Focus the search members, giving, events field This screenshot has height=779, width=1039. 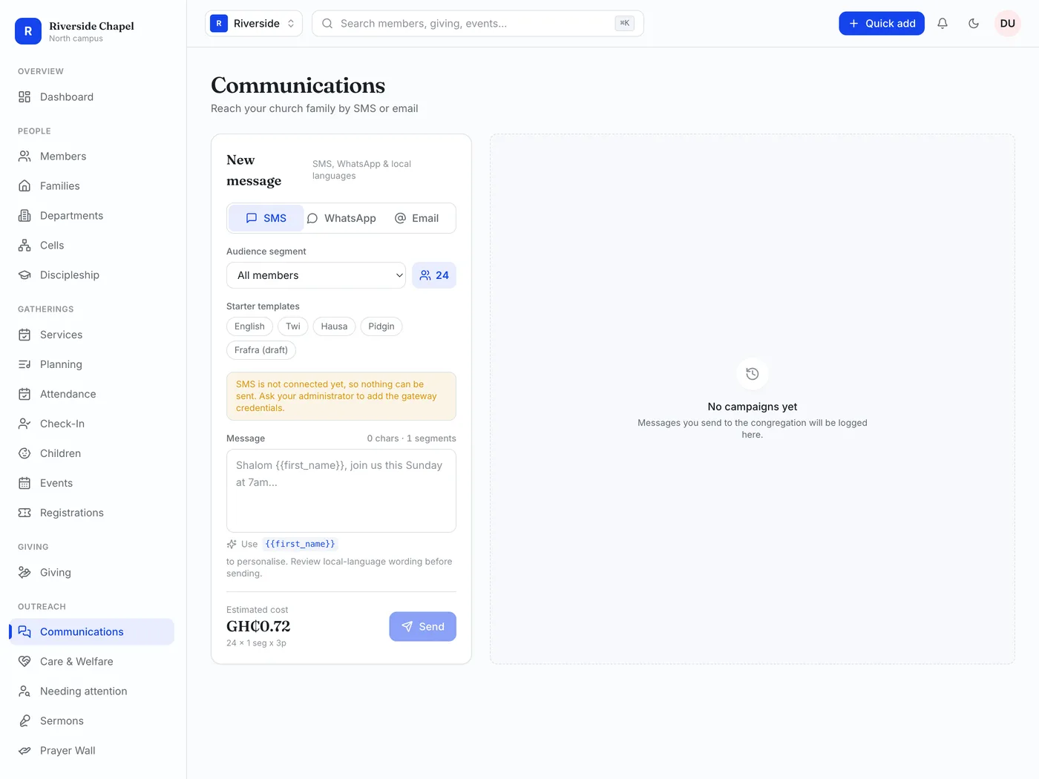click(478, 24)
